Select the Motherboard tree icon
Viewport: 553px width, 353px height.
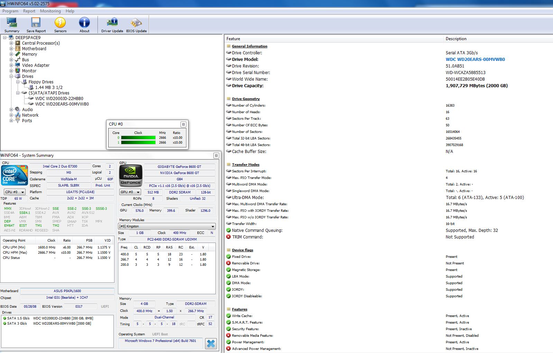[x=18, y=49]
